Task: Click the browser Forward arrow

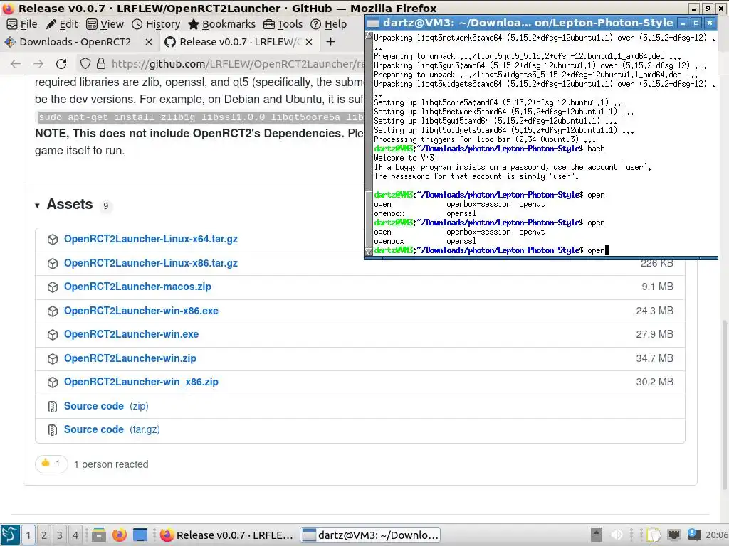Action: click(38, 63)
